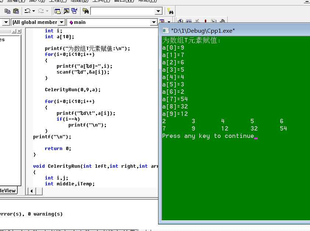Undo the last edit
Screen dimensions: 310x231
27,11
